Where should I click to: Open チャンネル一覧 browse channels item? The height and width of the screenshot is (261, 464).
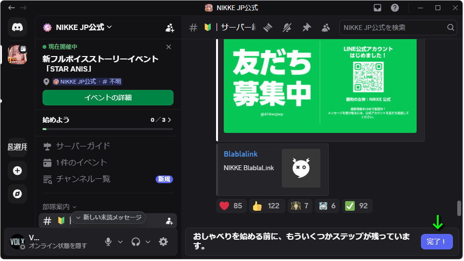point(83,179)
